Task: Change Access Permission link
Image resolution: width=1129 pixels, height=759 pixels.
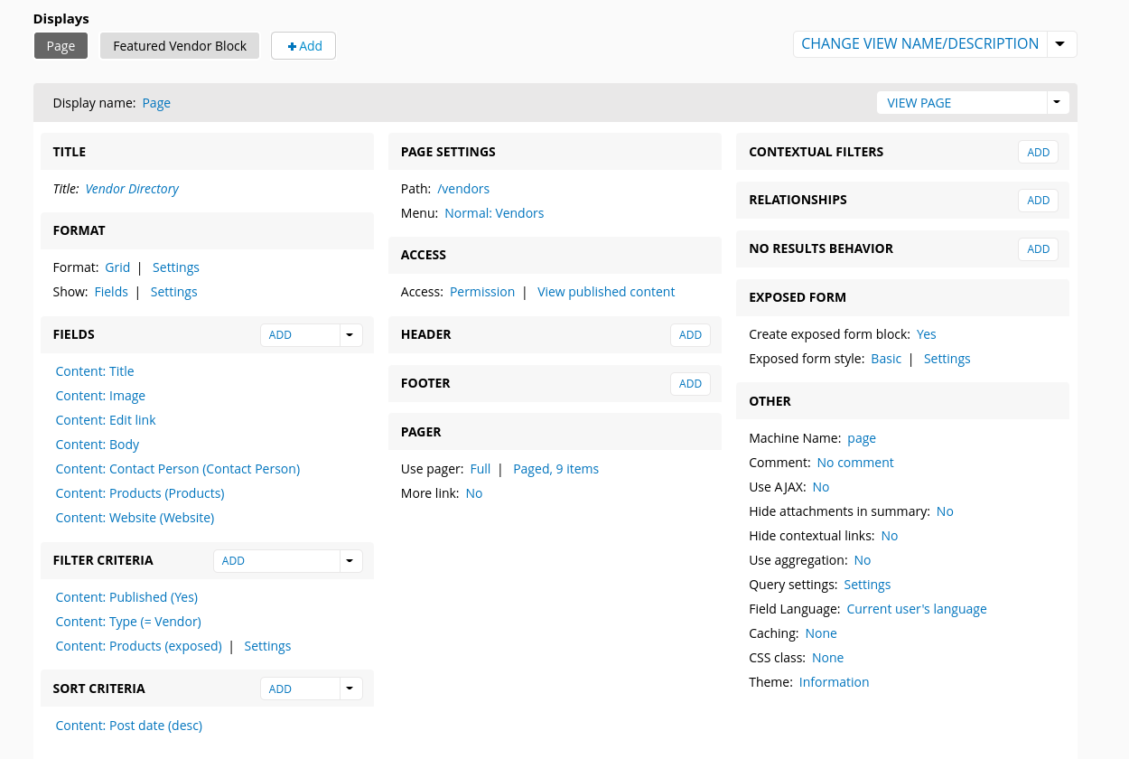Action: 482,292
